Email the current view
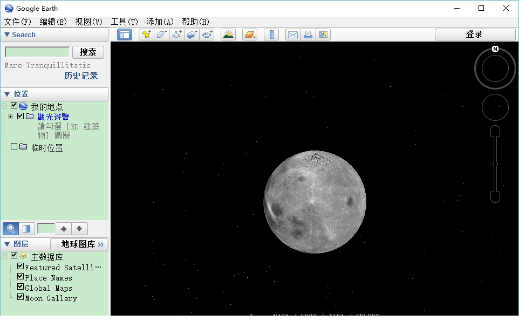The width and height of the screenshot is (519, 328). pos(293,35)
